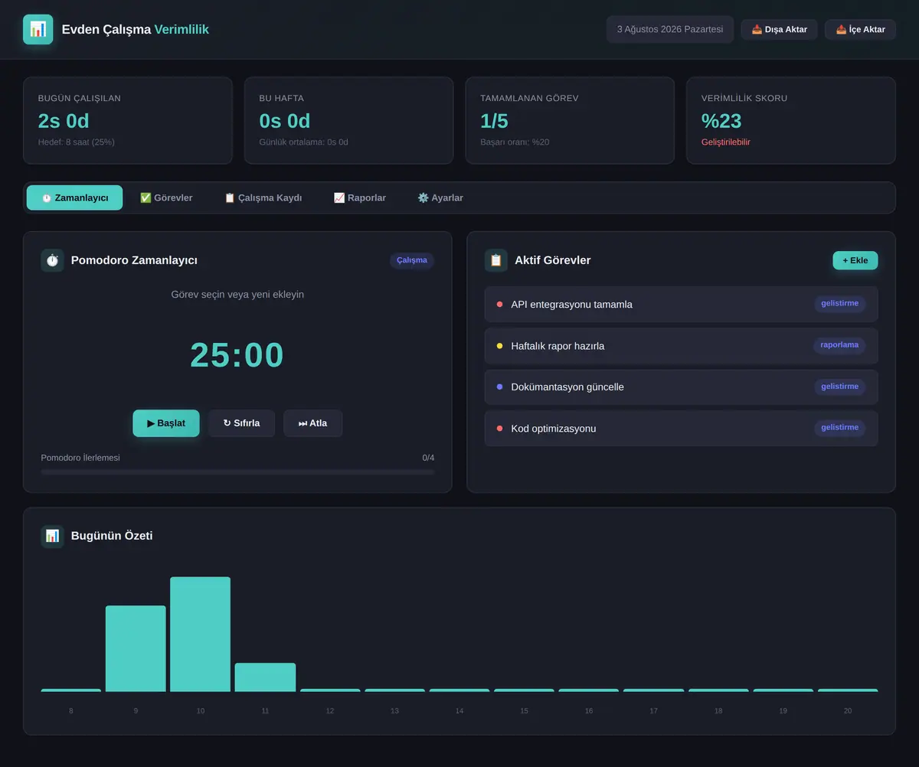Select task Haftalık rapor hazırla
Screen dimensions: 919x767
(681, 346)
